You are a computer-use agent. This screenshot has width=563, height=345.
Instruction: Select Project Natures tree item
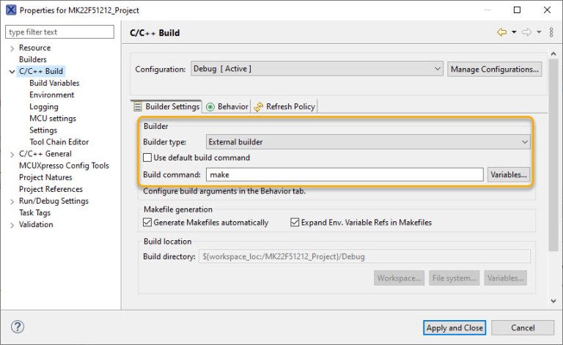(x=45, y=177)
